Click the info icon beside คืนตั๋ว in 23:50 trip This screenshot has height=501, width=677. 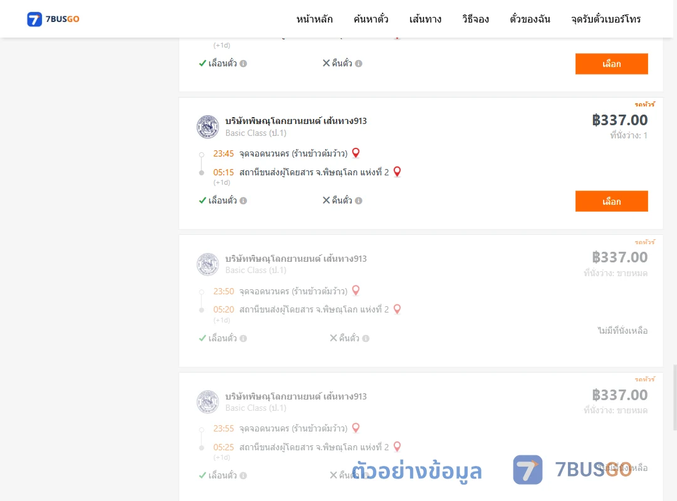point(365,338)
